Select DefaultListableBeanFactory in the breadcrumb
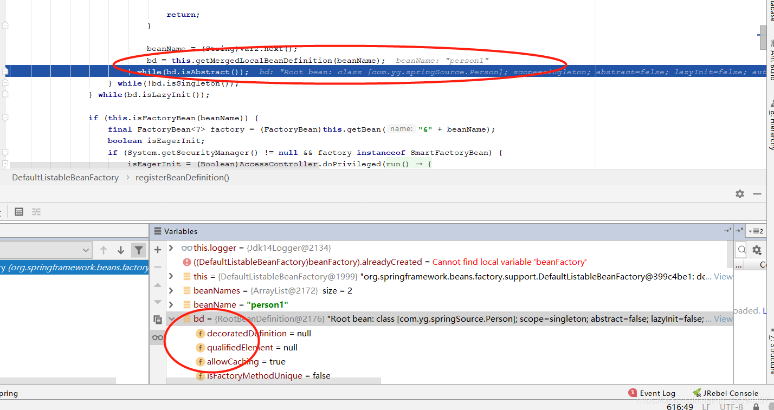The height and width of the screenshot is (410, 774). click(x=65, y=178)
